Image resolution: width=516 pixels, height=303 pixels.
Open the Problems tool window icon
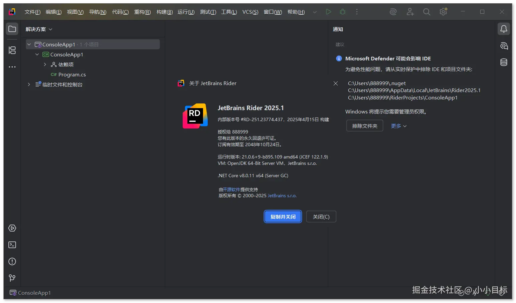pos(12,262)
